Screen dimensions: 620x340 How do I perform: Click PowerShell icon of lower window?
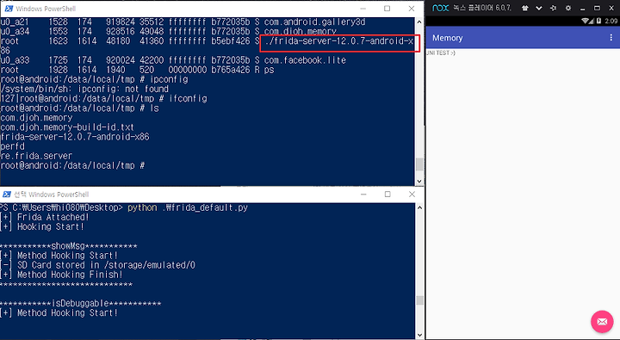(7, 195)
